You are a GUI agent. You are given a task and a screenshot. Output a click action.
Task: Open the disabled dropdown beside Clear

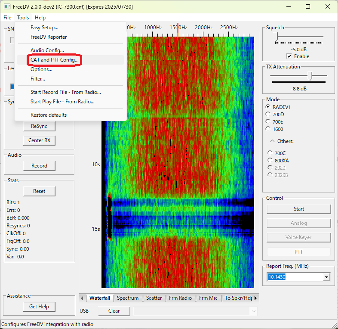(253, 311)
